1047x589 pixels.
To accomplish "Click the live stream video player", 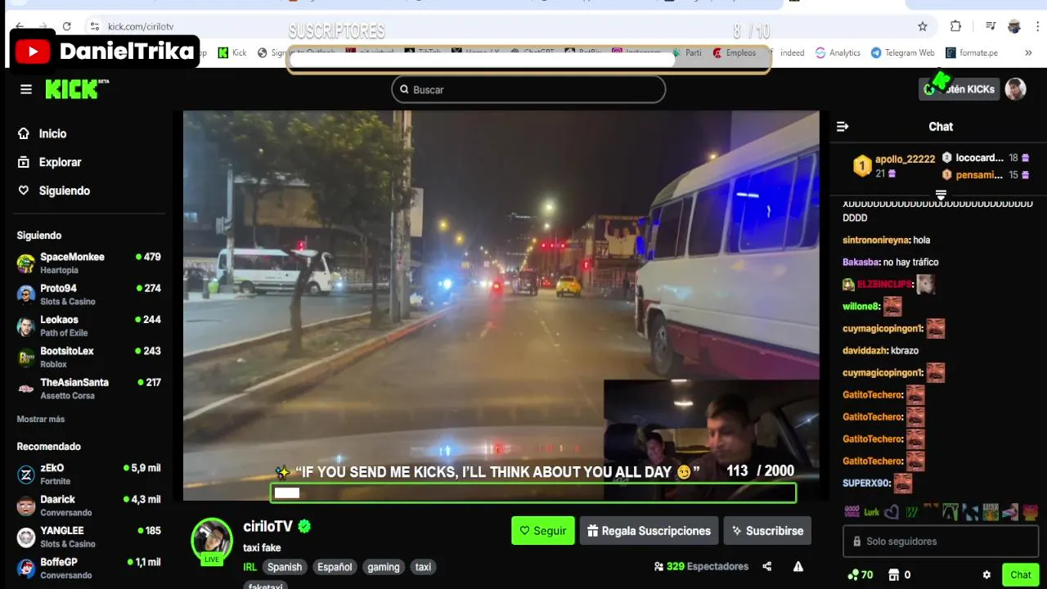I will point(501,305).
